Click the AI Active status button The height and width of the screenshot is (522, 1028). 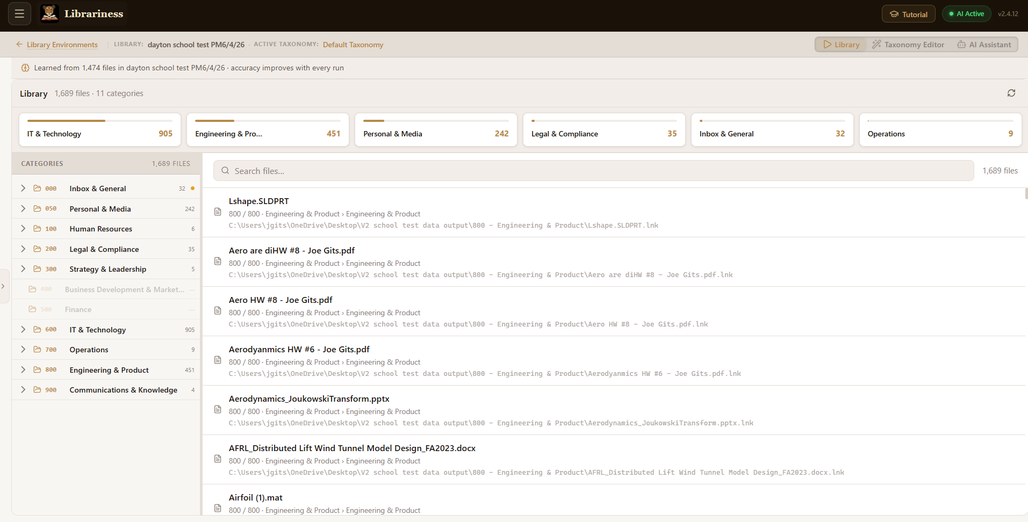click(966, 14)
